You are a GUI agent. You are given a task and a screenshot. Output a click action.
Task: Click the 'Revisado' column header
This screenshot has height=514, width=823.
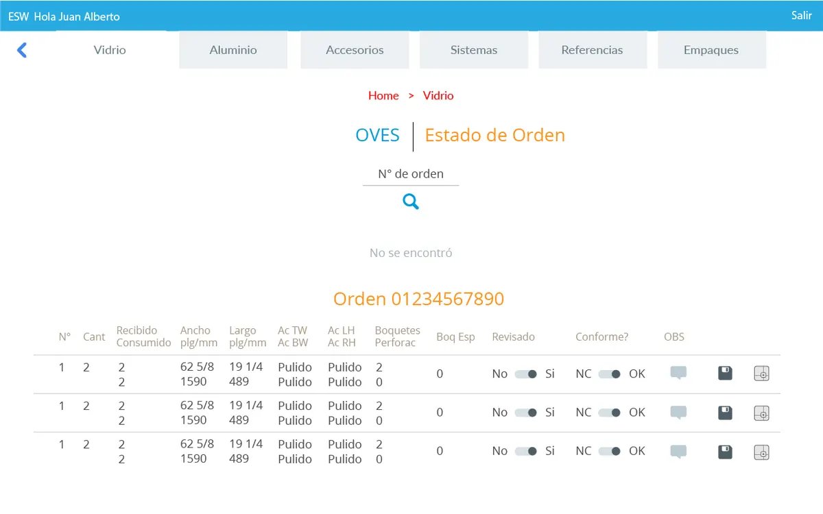click(x=514, y=336)
